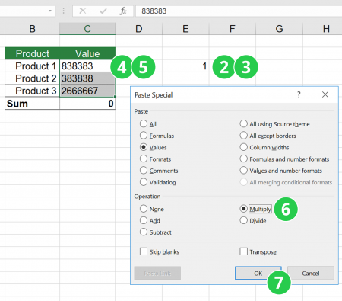The width and height of the screenshot is (342, 301).
Task: Click the Paste Special help question mark
Action: 299,94
